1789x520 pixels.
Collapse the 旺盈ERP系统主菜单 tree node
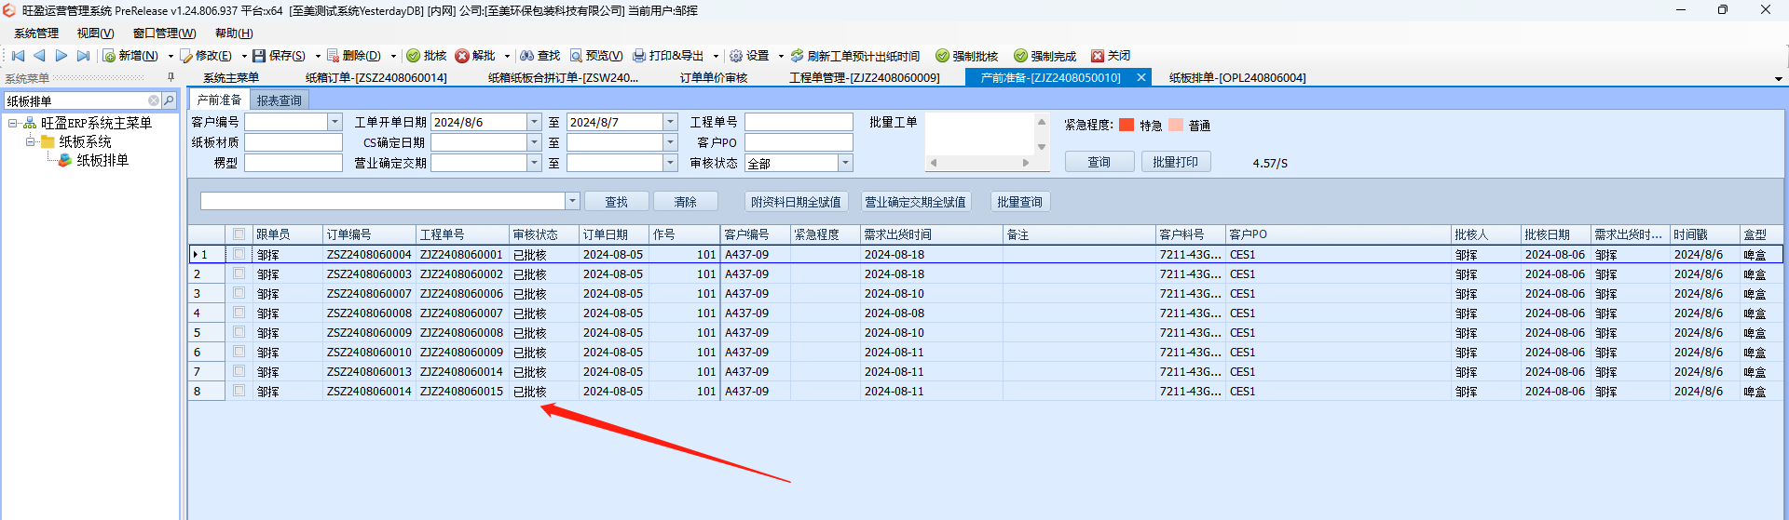tap(12, 123)
